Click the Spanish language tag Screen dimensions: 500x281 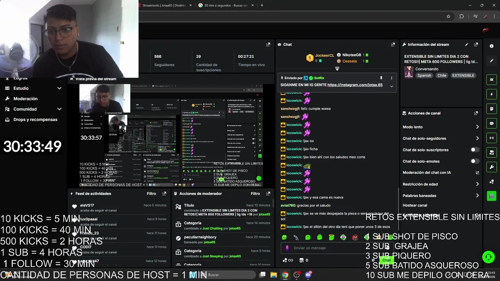click(424, 75)
